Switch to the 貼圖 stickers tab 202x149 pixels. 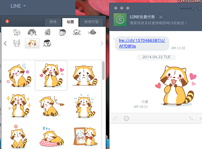(70, 22)
